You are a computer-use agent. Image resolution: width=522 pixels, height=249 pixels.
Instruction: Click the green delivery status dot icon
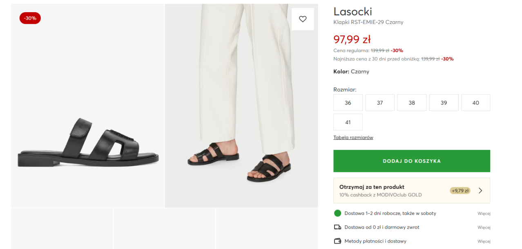pyautogui.click(x=337, y=213)
